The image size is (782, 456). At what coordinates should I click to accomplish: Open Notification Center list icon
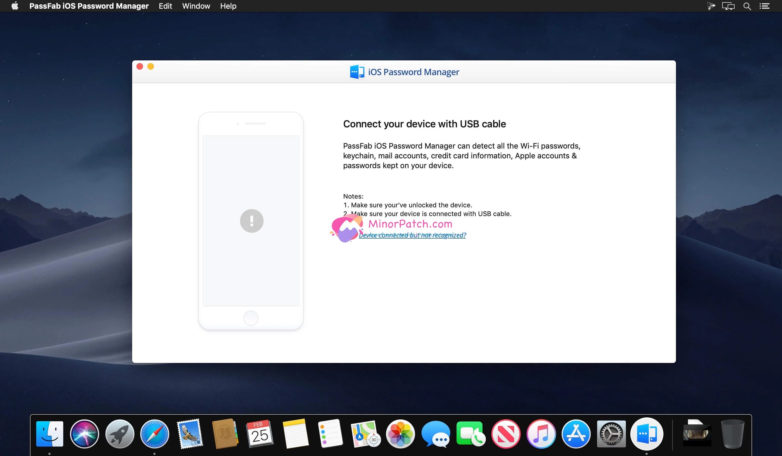[x=764, y=6]
